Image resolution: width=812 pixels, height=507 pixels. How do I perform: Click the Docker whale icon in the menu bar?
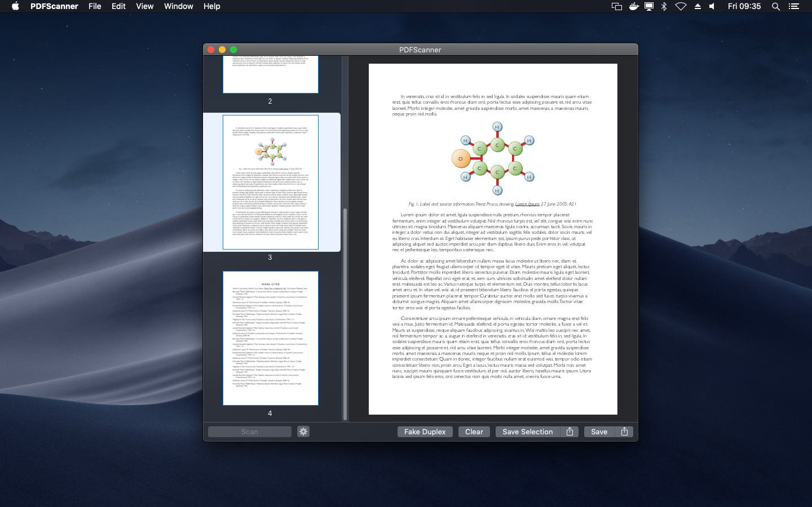(634, 6)
